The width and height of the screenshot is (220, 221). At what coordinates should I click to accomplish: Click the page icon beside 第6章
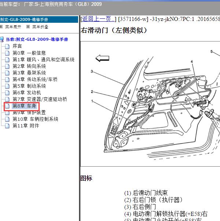pyautogui.click(x=7, y=93)
